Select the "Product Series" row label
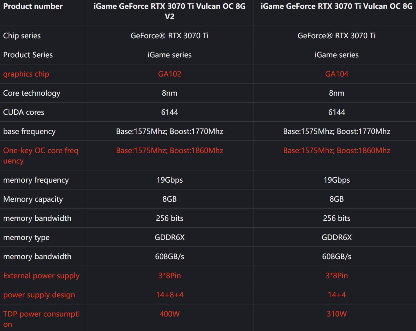Viewport: 416px width, 331px height. [28, 55]
